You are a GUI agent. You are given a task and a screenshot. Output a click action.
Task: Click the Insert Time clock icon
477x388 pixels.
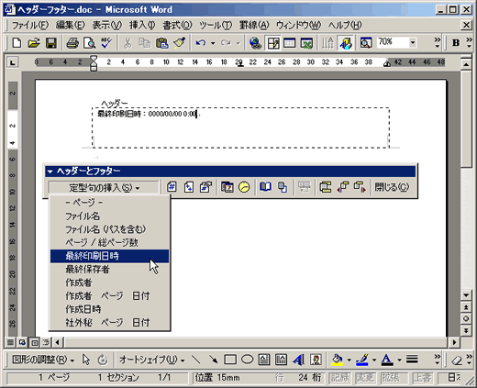coord(244,187)
